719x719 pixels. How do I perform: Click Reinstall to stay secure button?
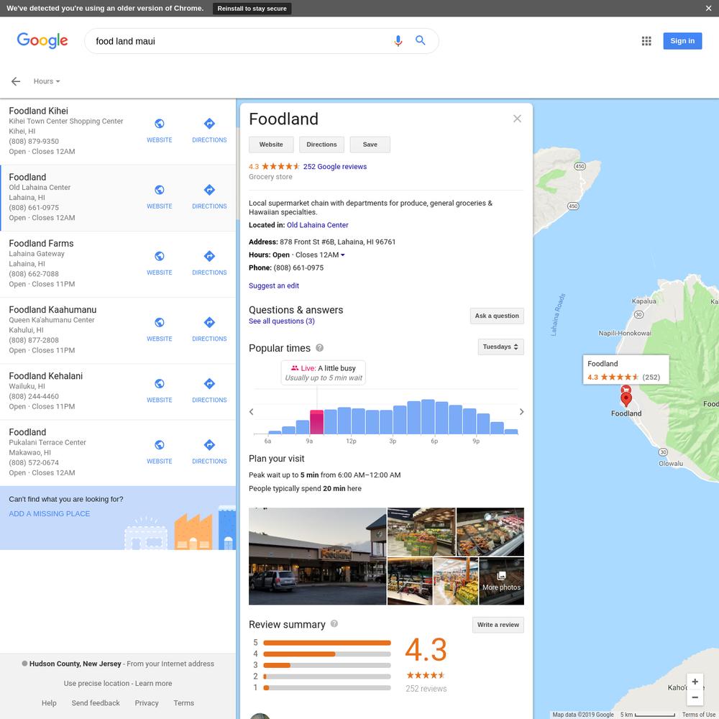pos(252,8)
